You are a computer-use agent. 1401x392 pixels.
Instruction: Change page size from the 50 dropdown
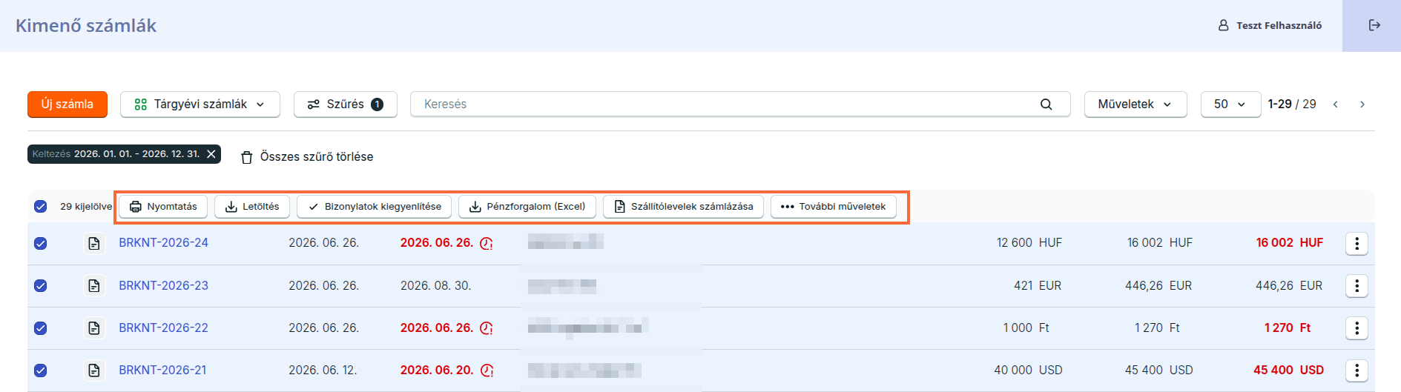tap(1230, 104)
